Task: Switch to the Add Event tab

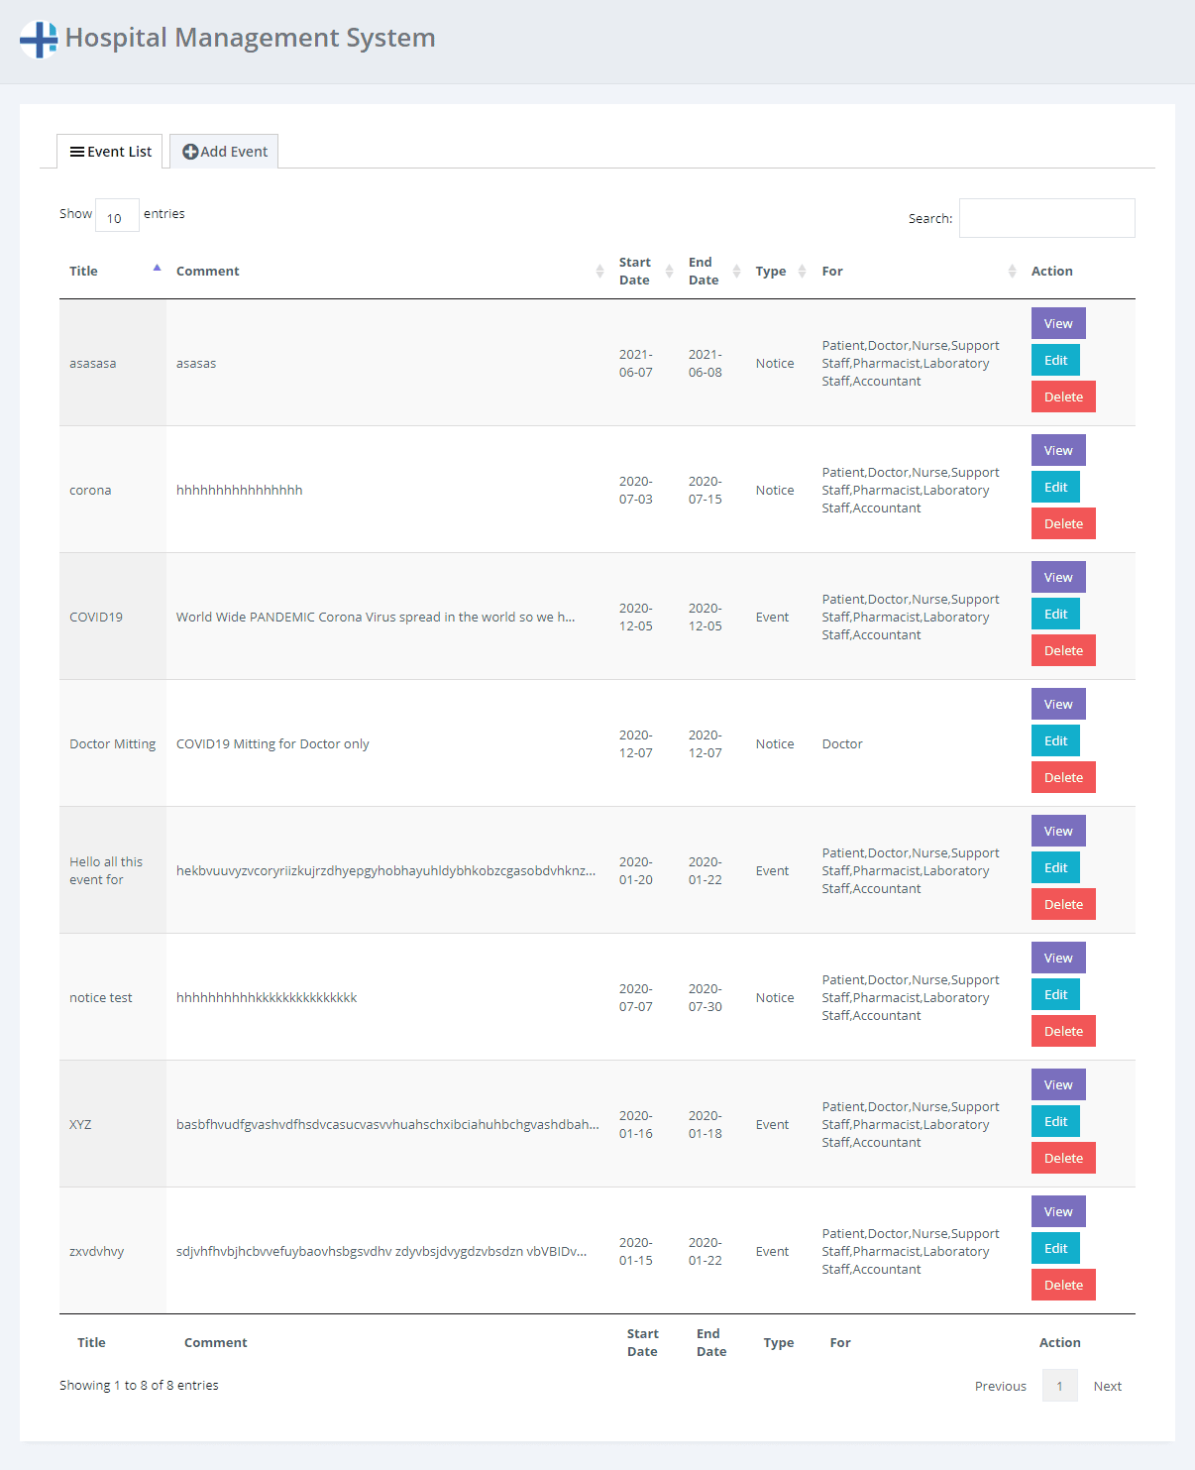Action: tap(224, 151)
